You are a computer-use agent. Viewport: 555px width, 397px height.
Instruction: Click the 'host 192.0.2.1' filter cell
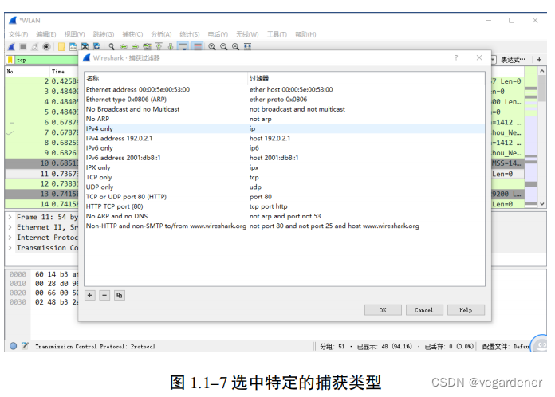pos(270,139)
